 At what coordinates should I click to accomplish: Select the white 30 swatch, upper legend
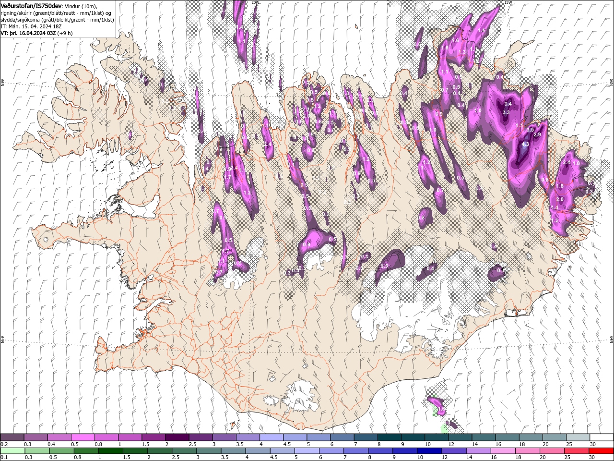point(602,437)
